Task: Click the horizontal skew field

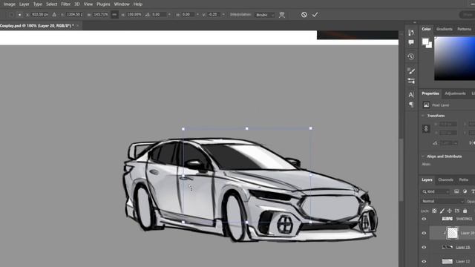Action: (188, 15)
